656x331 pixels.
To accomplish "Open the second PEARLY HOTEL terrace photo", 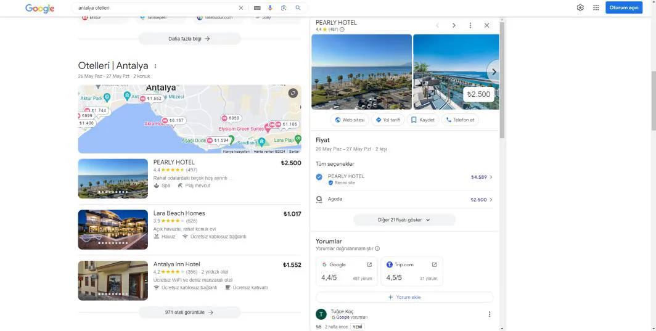I will 456,72.
